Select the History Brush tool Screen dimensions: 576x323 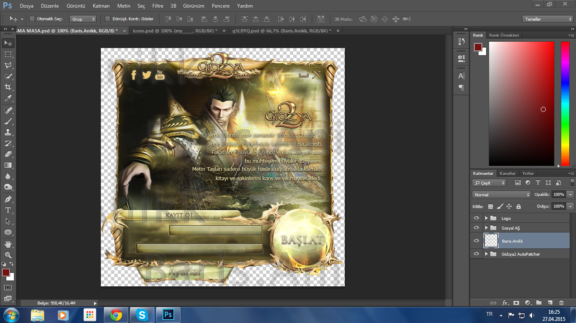click(8, 143)
